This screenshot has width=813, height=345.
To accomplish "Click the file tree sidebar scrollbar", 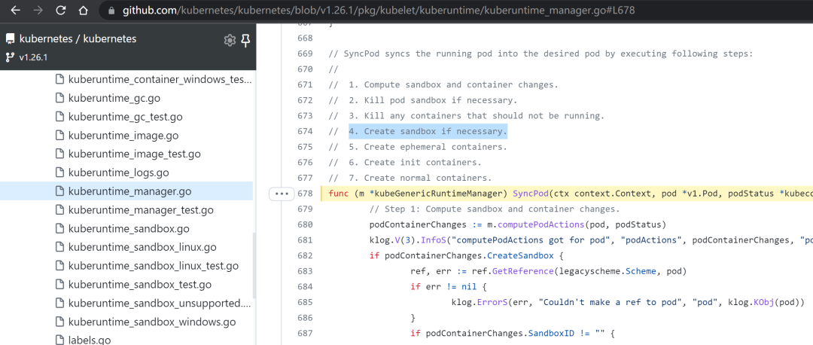I will (254, 264).
